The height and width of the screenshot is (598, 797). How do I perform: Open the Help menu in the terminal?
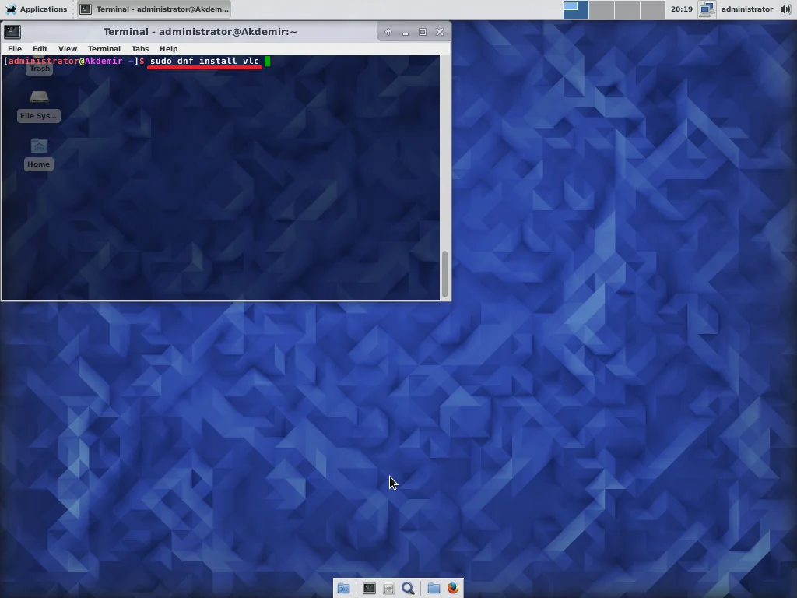point(168,48)
